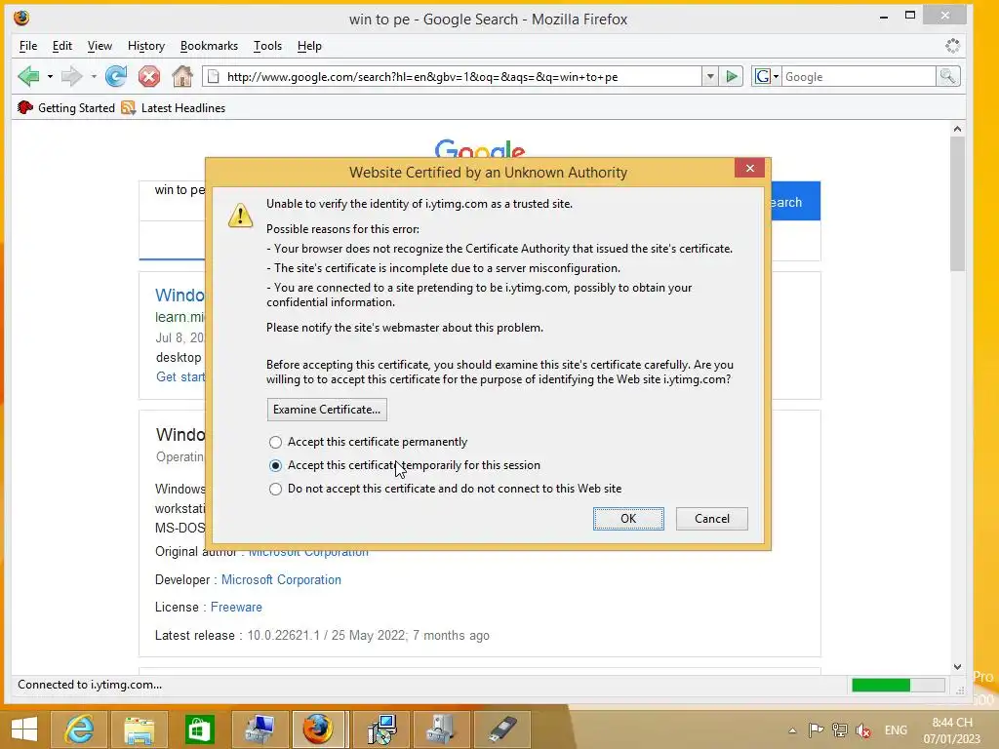Image resolution: width=999 pixels, height=749 pixels.
Task: Open the Tools menu
Action: tap(267, 46)
